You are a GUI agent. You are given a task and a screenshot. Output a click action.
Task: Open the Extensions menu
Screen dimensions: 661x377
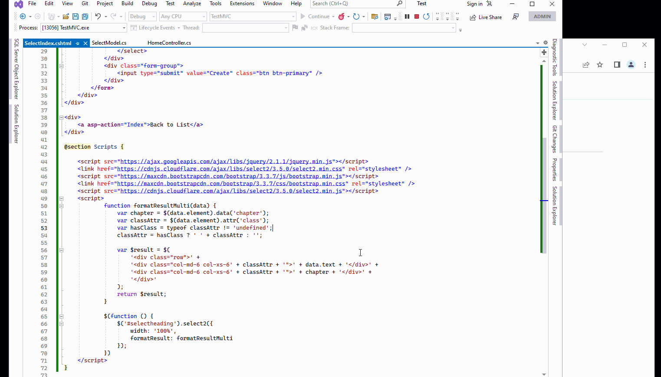coord(242,3)
